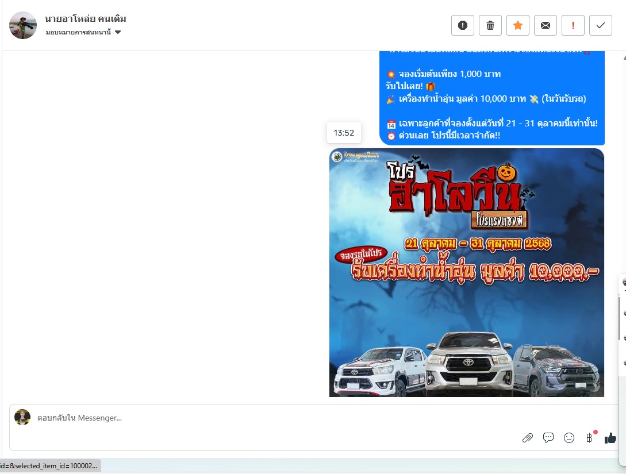
Task: Select text จองเริ่มต้นเพียง 1,000 บาท
Action: pyautogui.click(x=450, y=74)
